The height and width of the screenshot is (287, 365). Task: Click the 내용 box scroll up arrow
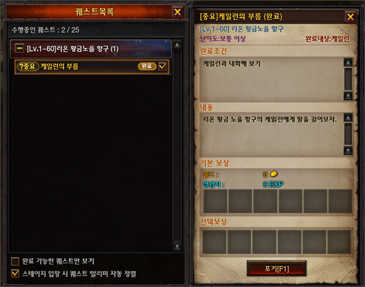(x=348, y=117)
